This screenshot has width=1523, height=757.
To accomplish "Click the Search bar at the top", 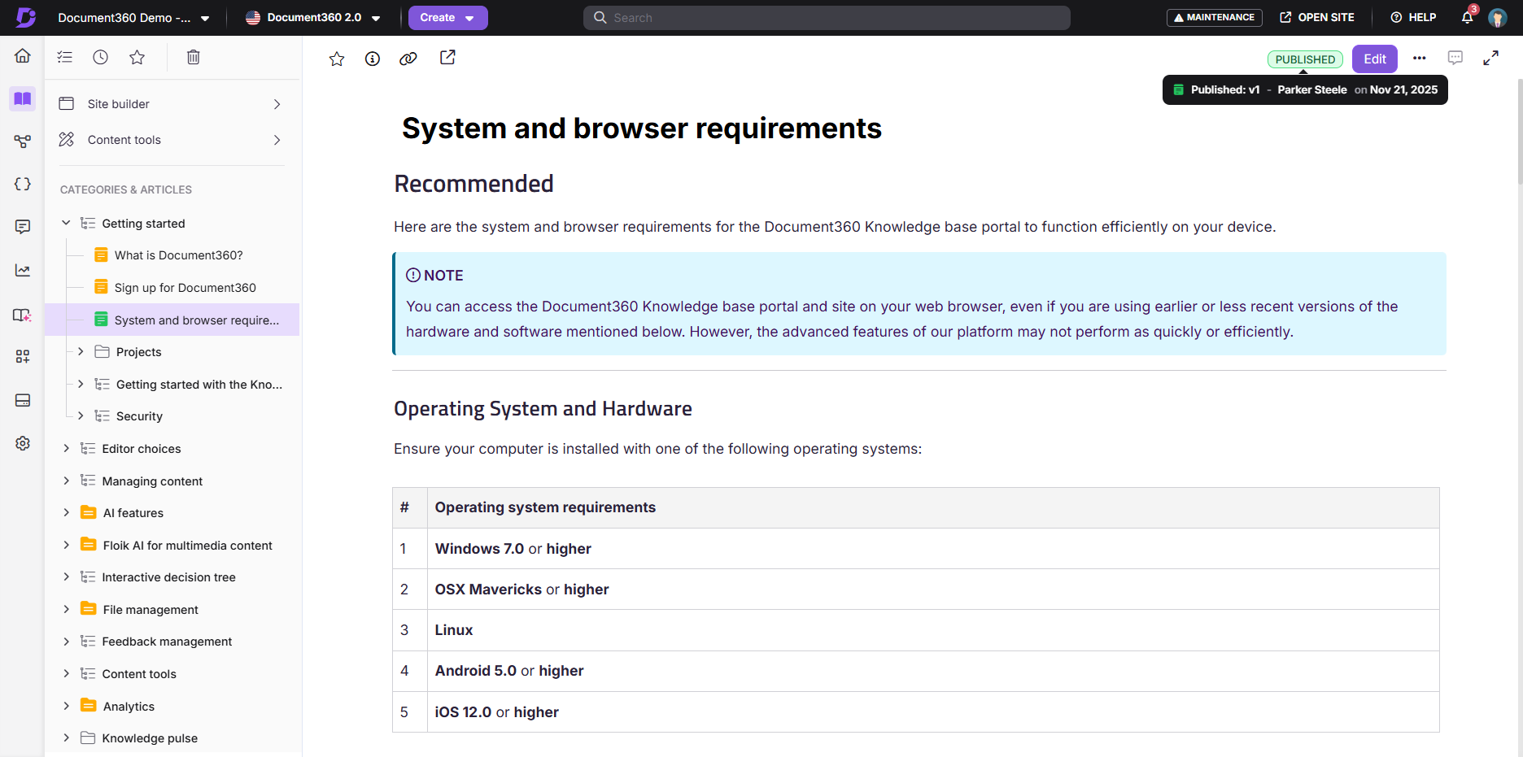I will [x=826, y=17].
